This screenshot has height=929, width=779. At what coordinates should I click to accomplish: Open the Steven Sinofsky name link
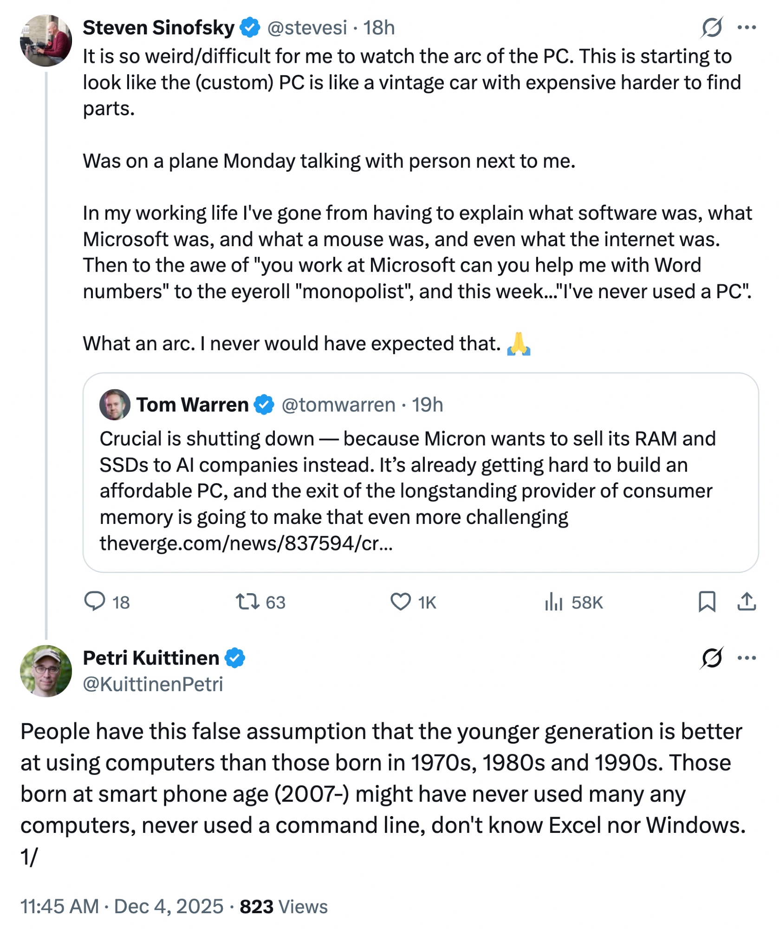[159, 28]
